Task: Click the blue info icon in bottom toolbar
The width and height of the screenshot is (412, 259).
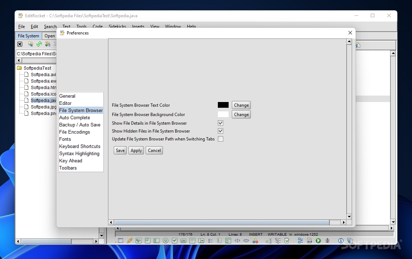Action: click(341, 241)
